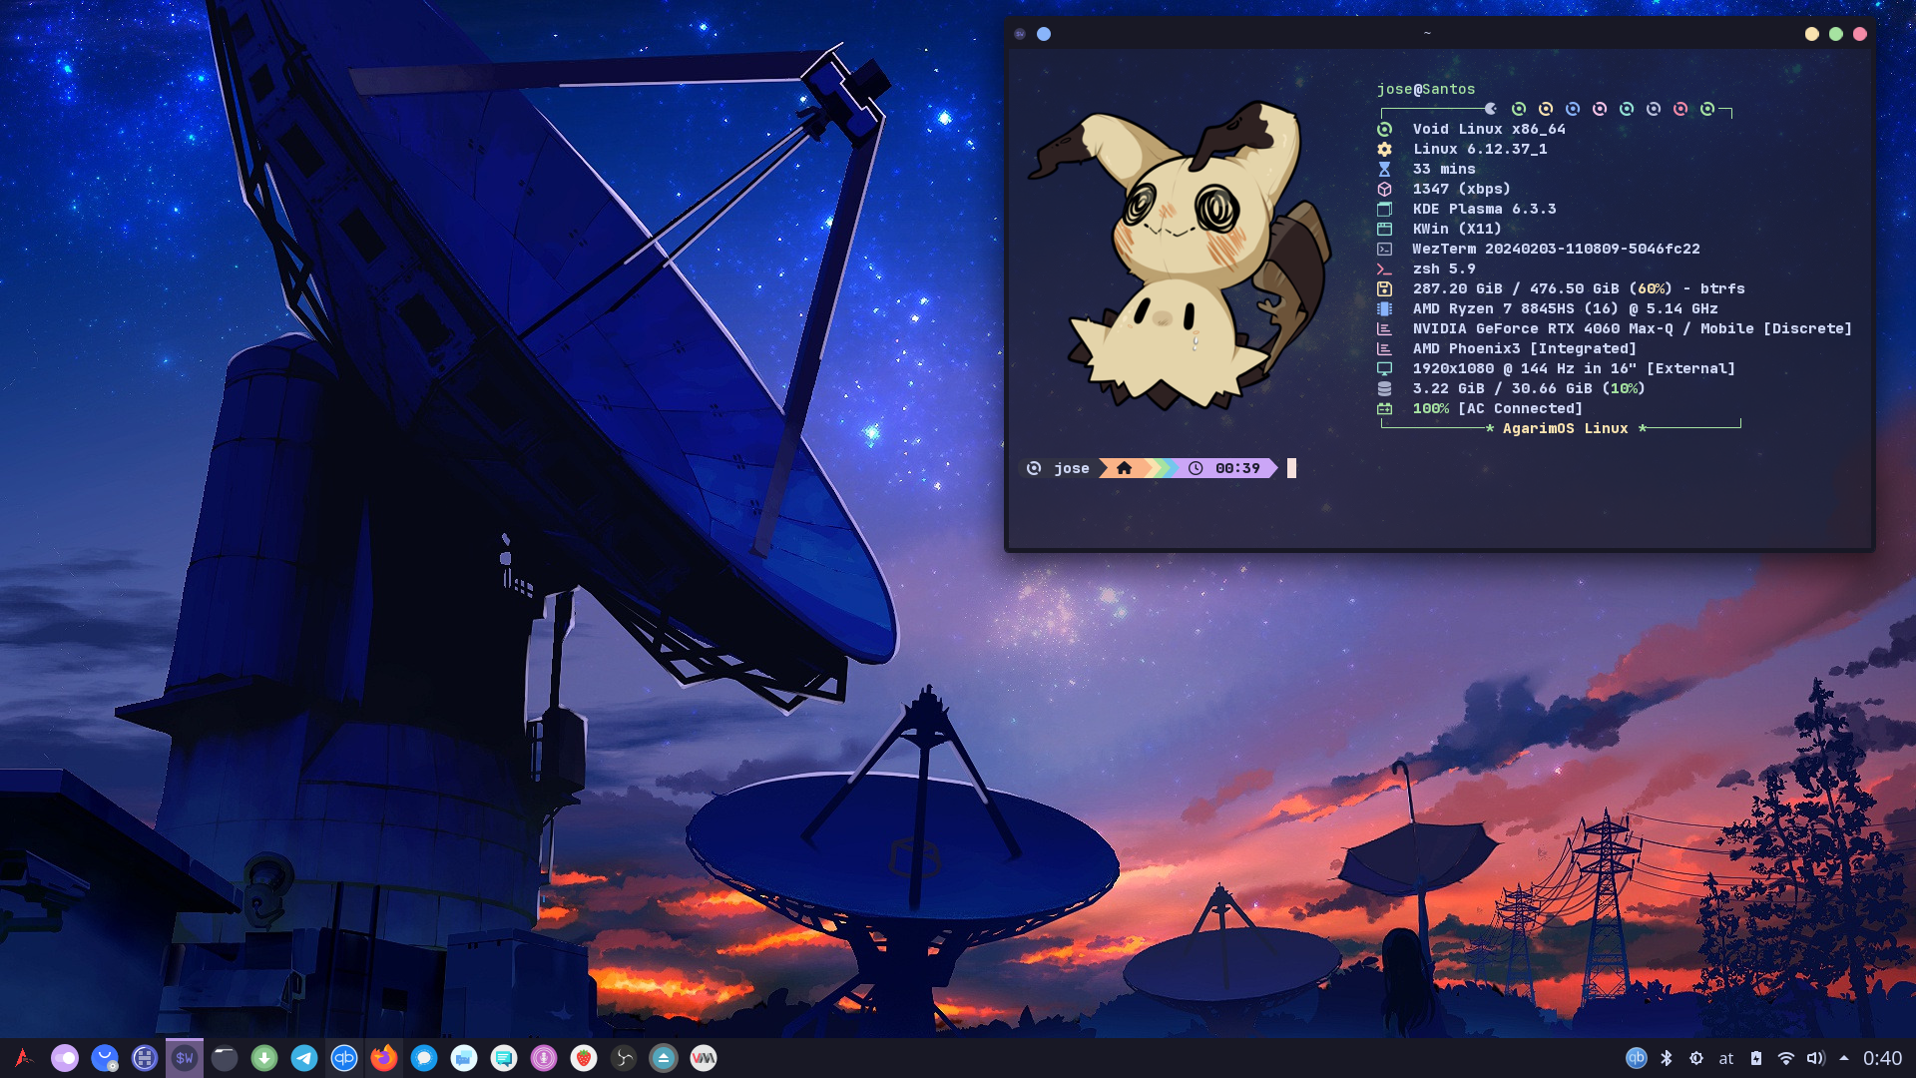
Task: Click the purple toggle-switch icon in the taskbar
Action: coord(65,1058)
